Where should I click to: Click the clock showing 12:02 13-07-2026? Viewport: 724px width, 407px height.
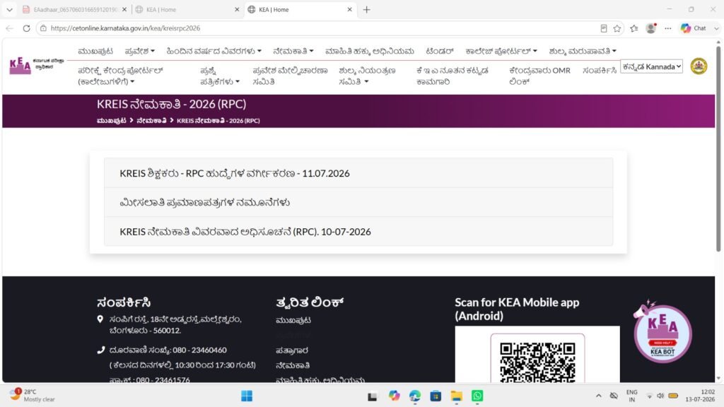(701, 396)
